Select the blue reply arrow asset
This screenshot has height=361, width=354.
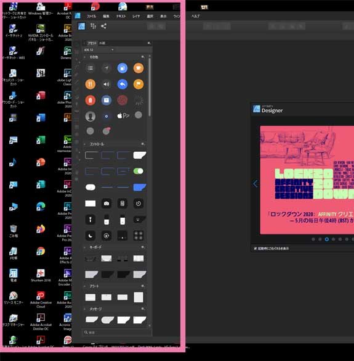click(x=123, y=85)
